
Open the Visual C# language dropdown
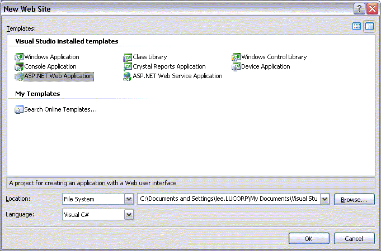click(x=129, y=215)
